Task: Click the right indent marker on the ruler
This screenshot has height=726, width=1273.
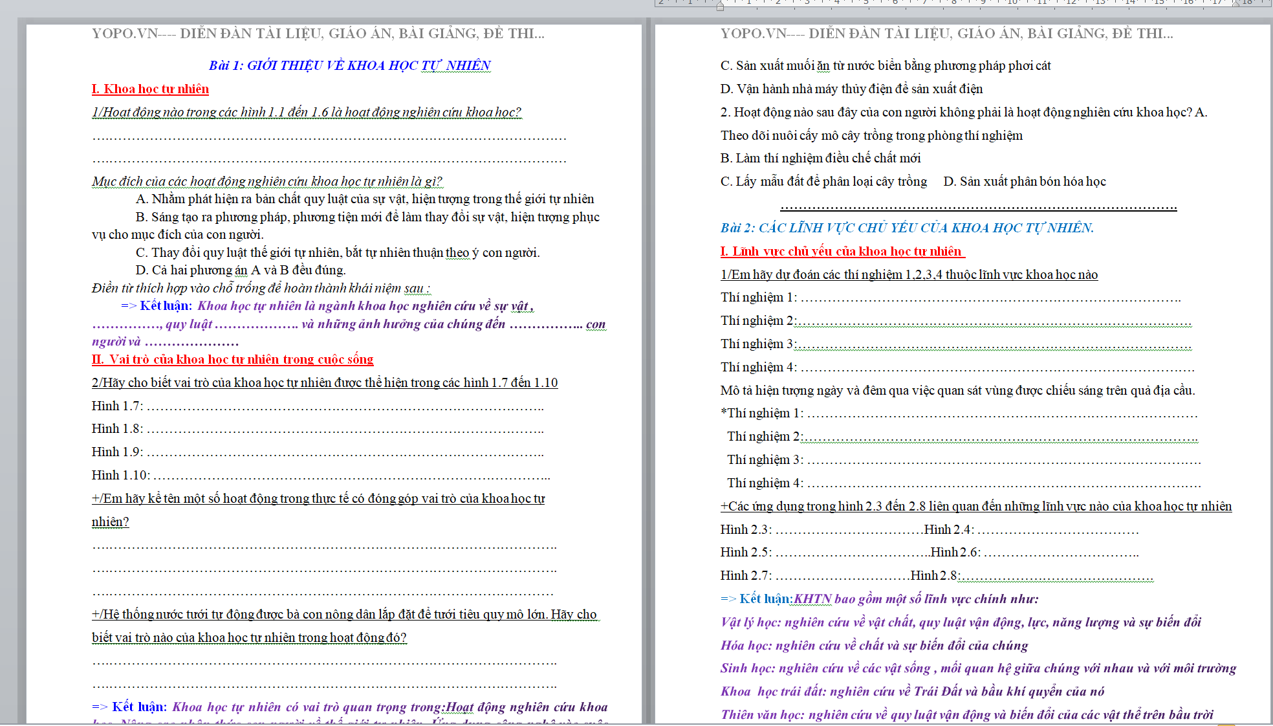Action: [x=1235, y=4]
